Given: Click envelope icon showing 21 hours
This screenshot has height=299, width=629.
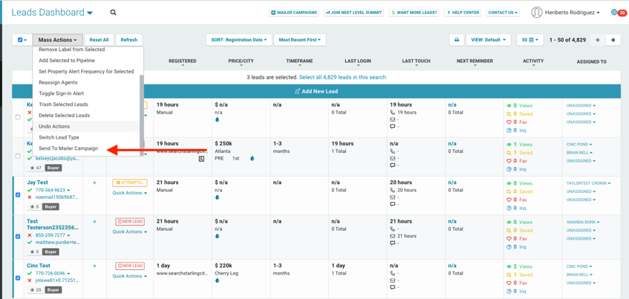Looking at the screenshot, I should coord(393,236).
